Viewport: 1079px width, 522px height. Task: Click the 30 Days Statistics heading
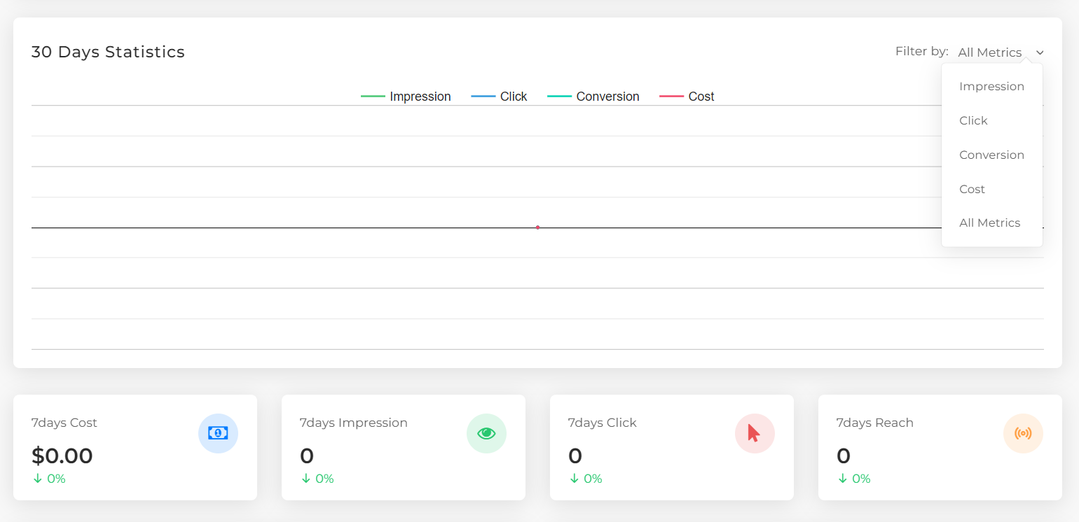[108, 52]
